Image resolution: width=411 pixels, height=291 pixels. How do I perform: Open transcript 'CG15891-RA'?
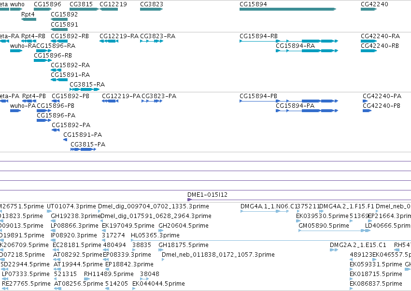tap(70, 74)
